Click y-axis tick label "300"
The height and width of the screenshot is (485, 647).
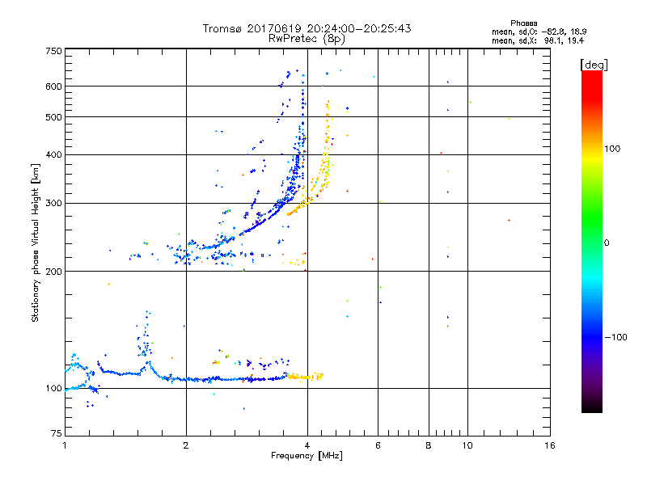[x=53, y=203]
